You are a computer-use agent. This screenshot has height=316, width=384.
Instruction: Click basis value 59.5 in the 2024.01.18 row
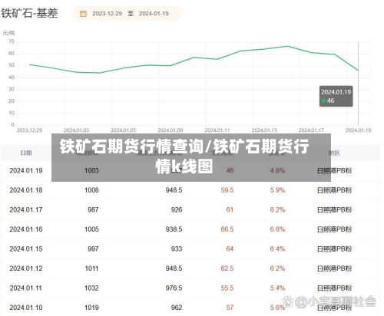[x=227, y=190]
